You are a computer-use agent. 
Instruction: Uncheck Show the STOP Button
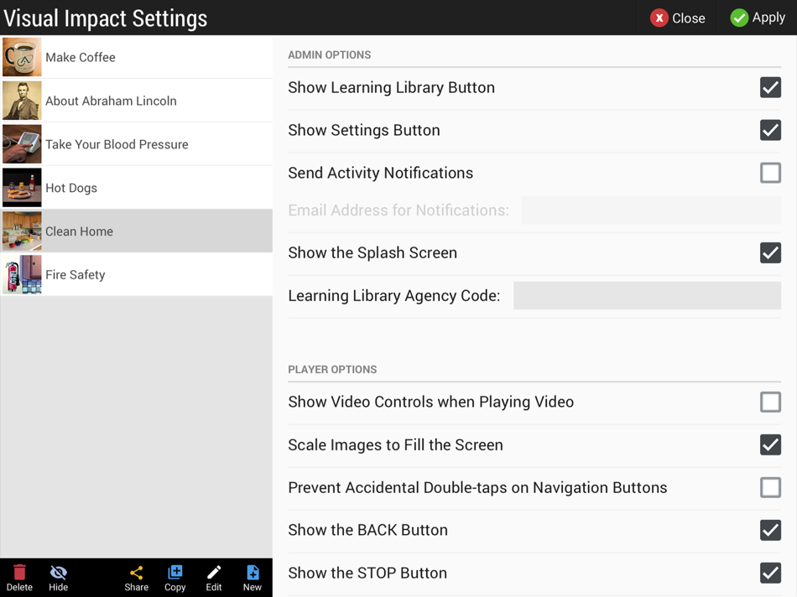pos(770,573)
